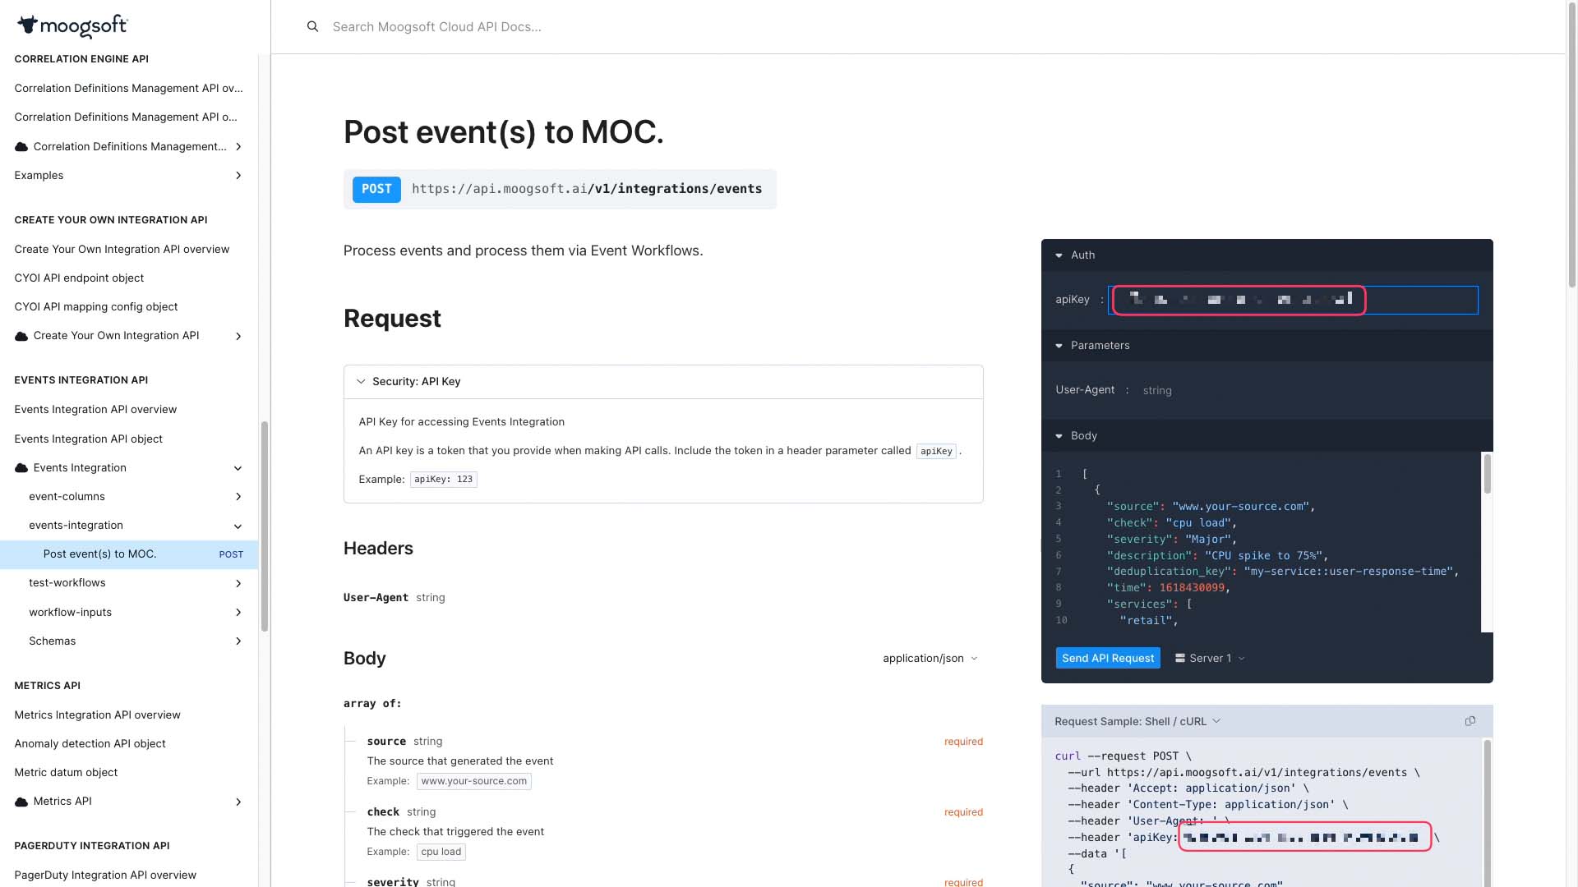This screenshot has height=887, width=1578.
Task: Click the "deduplication_key" line in Body editor
Action: click(1282, 572)
